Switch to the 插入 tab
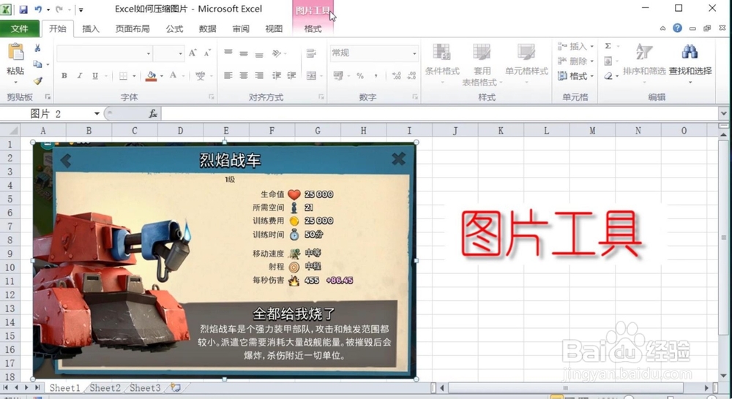The height and width of the screenshot is (399, 732). click(x=91, y=29)
